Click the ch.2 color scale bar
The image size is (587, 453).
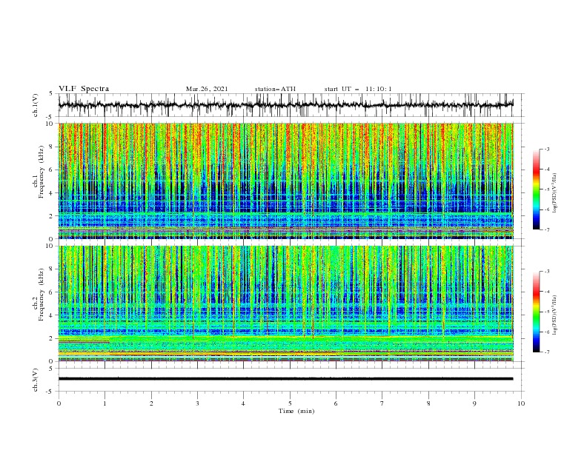pos(537,312)
